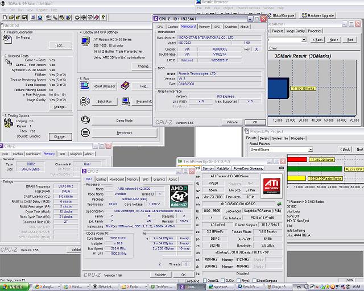
Task: Click Change button in Testing Options
Action: coord(61,136)
